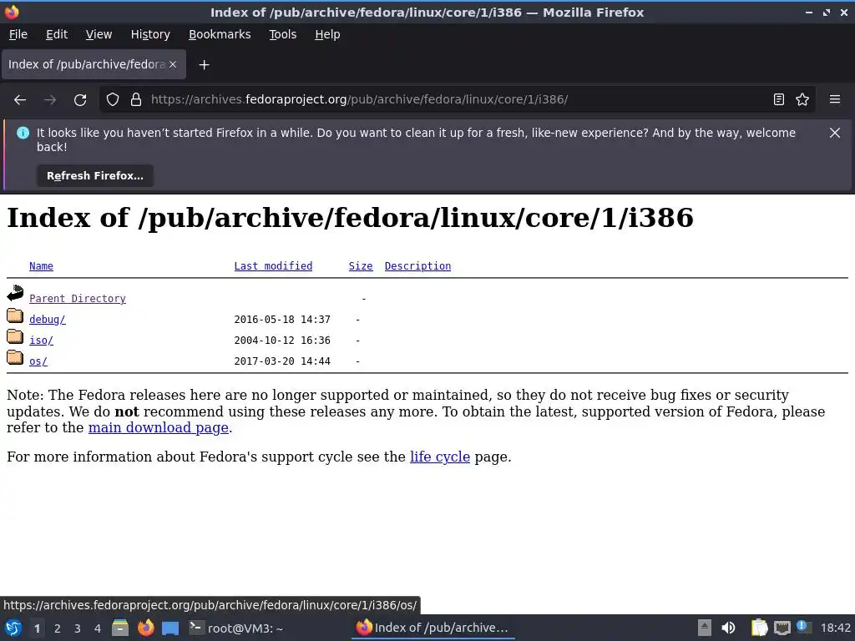Click the info icon in notification bar
This screenshot has width=855, height=641.
coord(23,133)
